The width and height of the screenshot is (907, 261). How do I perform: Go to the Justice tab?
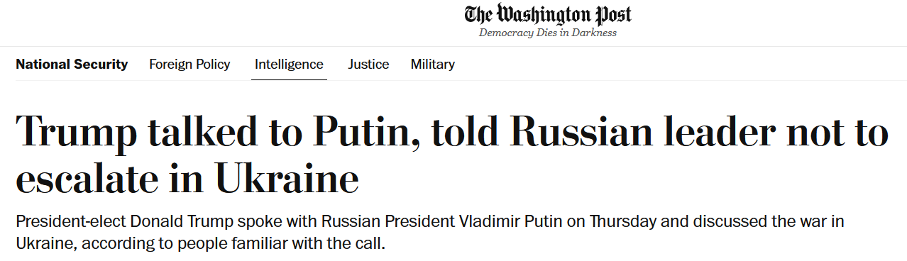[368, 65]
